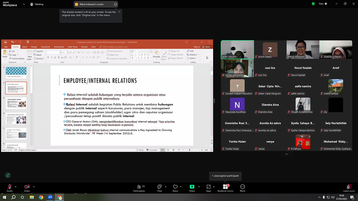Click the taskbar Search icon
The height and width of the screenshot is (201, 358).
13,197
